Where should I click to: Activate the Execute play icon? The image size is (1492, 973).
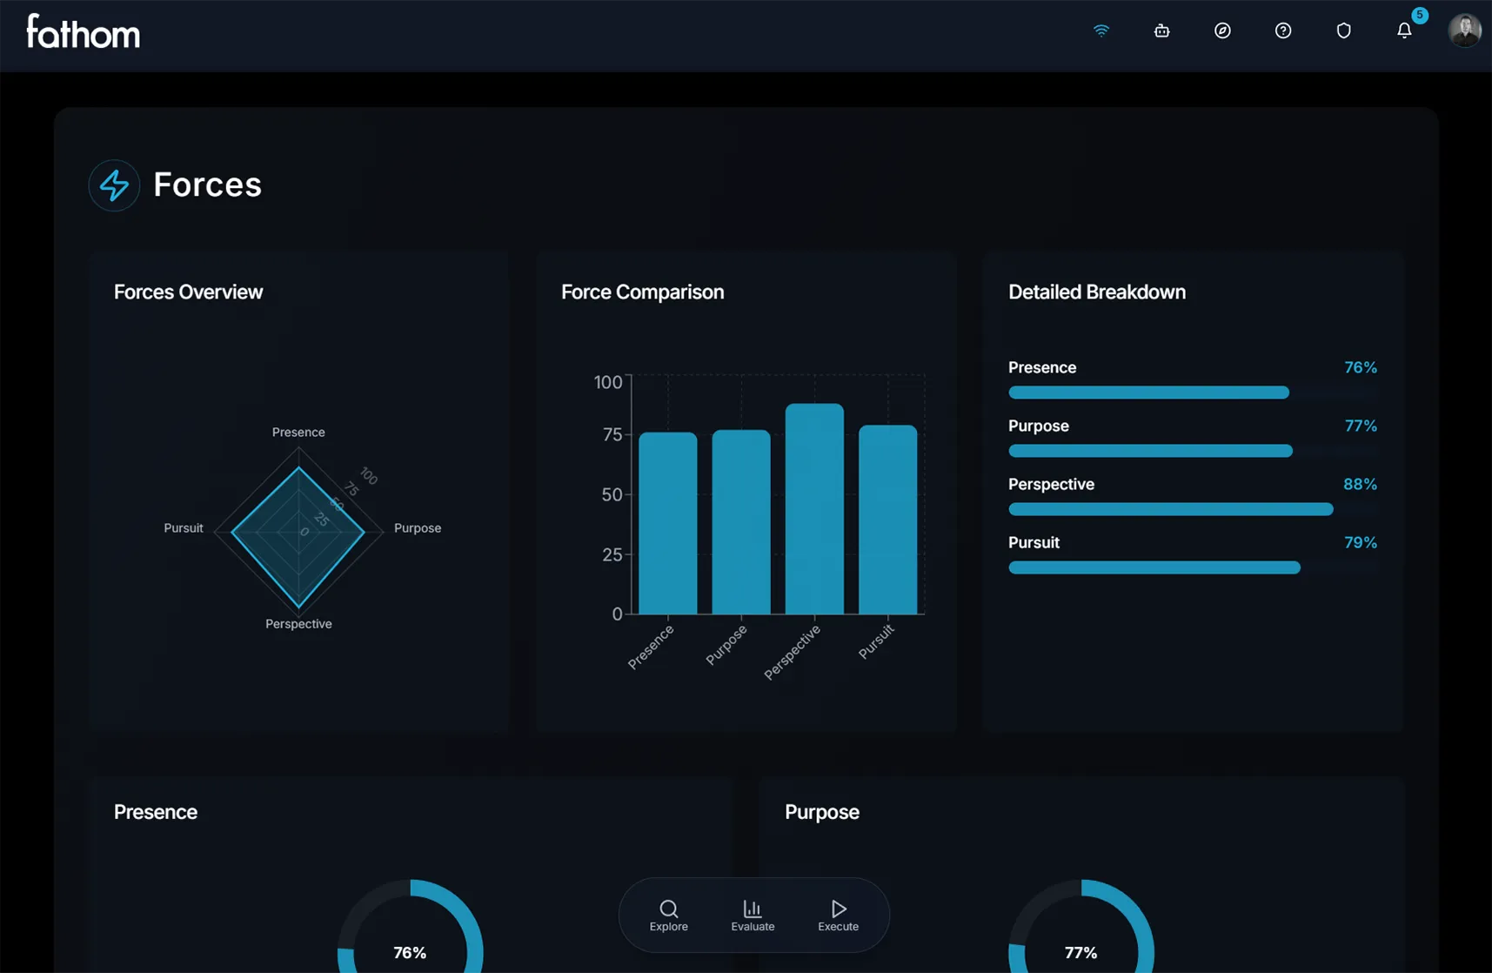[x=837, y=908]
